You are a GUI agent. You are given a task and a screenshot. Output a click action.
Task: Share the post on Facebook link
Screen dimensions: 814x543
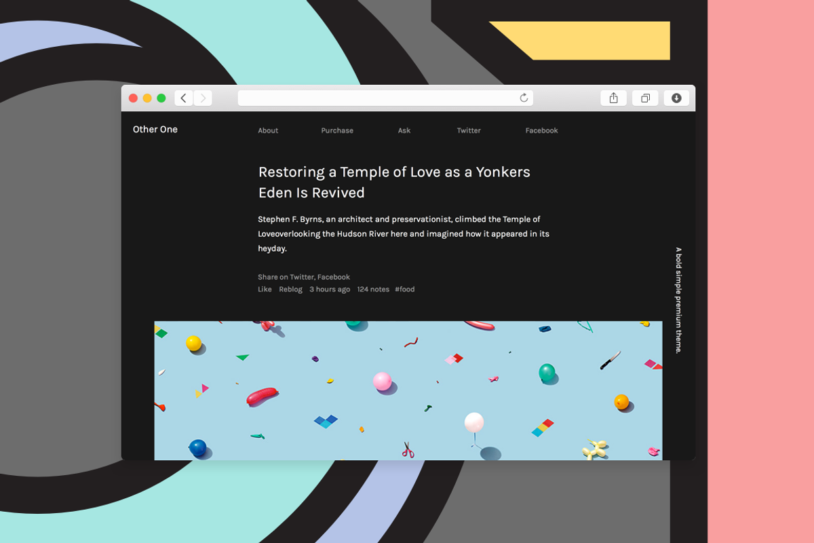(334, 277)
